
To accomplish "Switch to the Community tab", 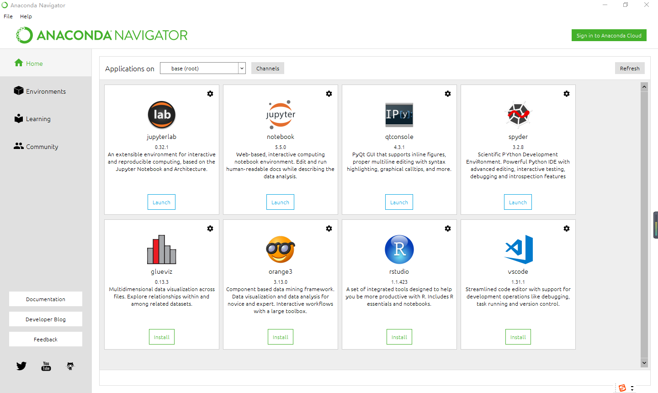I will click(x=46, y=146).
